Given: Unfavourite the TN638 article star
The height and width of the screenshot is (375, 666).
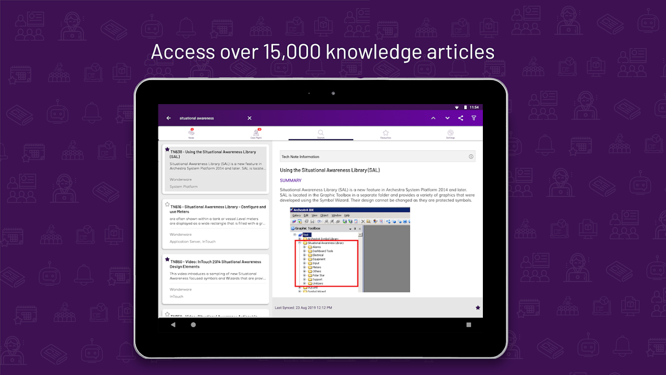Looking at the screenshot, I should [x=167, y=150].
